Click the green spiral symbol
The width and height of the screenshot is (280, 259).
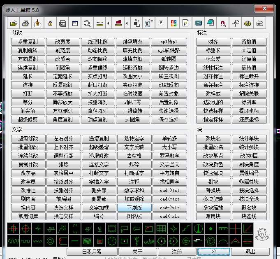211,241
